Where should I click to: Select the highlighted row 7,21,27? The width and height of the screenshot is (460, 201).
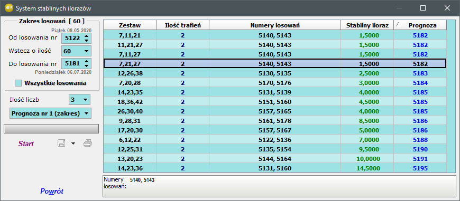275,63
